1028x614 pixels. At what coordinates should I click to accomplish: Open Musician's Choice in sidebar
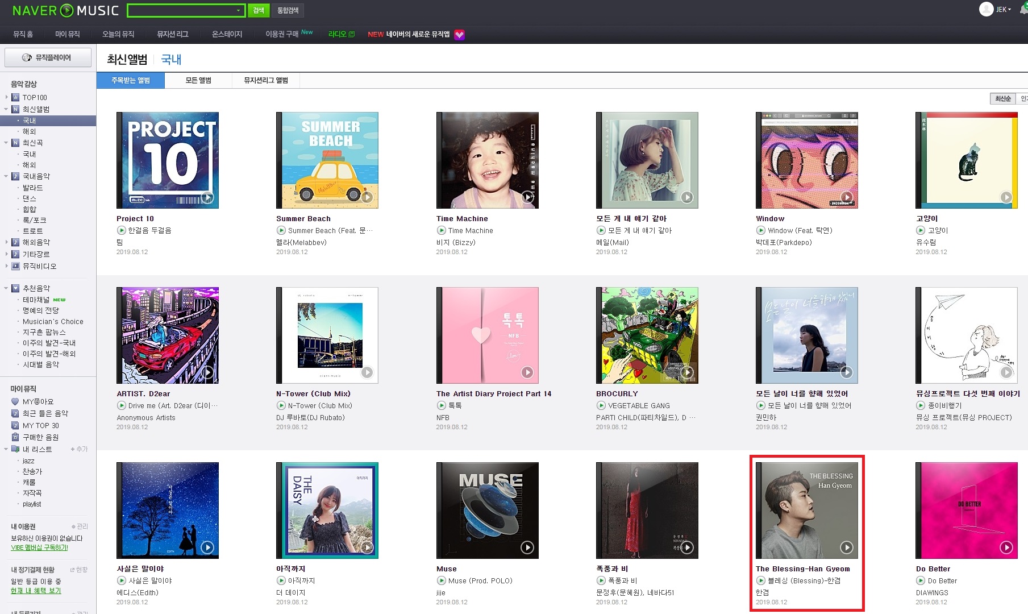coord(53,321)
